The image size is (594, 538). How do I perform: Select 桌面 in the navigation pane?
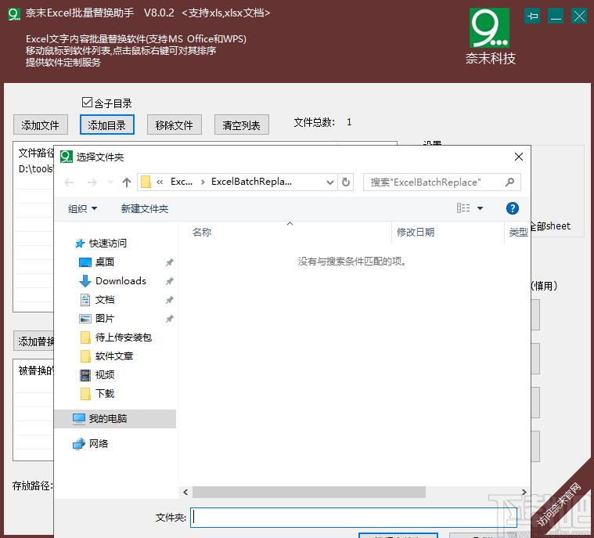pyautogui.click(x=105, y=262)
